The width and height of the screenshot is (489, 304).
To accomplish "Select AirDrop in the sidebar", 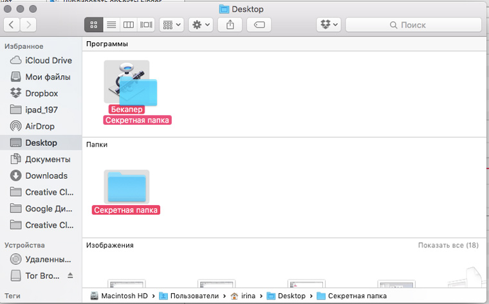I will (x=41, y=126).
